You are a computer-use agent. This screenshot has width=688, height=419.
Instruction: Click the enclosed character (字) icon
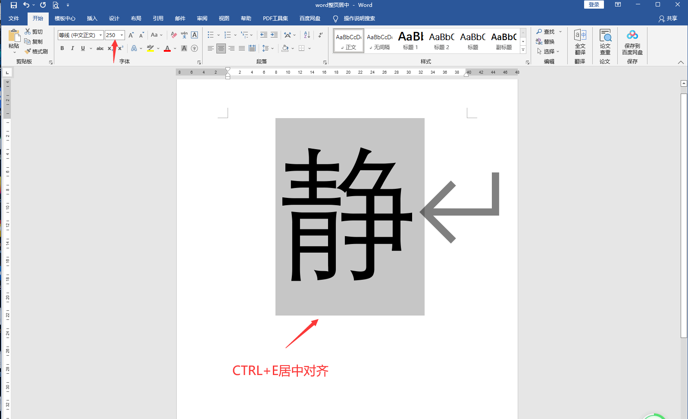(x=194, y=48)
